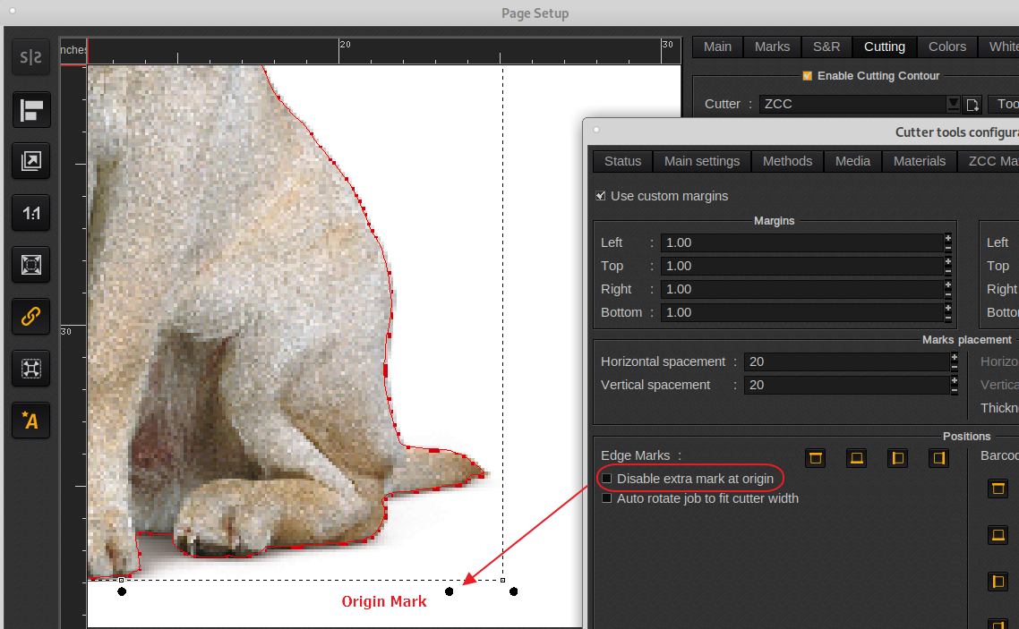Click the align objects icon in left toolbar
Image resolution: width=1019 pixels, height=629 pixels.
30,111
